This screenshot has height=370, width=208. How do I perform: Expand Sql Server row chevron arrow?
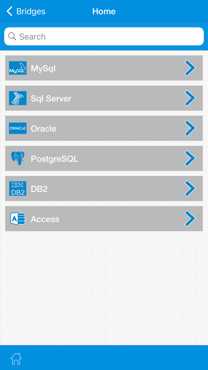pos(190,98)
